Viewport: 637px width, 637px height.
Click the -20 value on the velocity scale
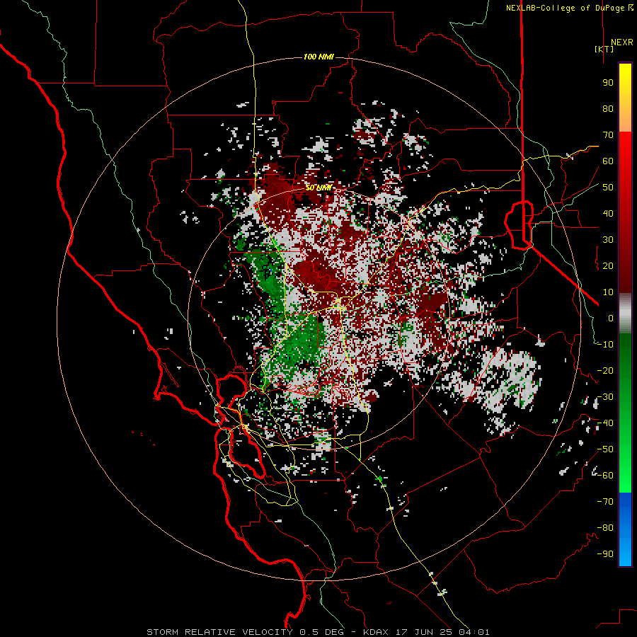click(605, 371)
